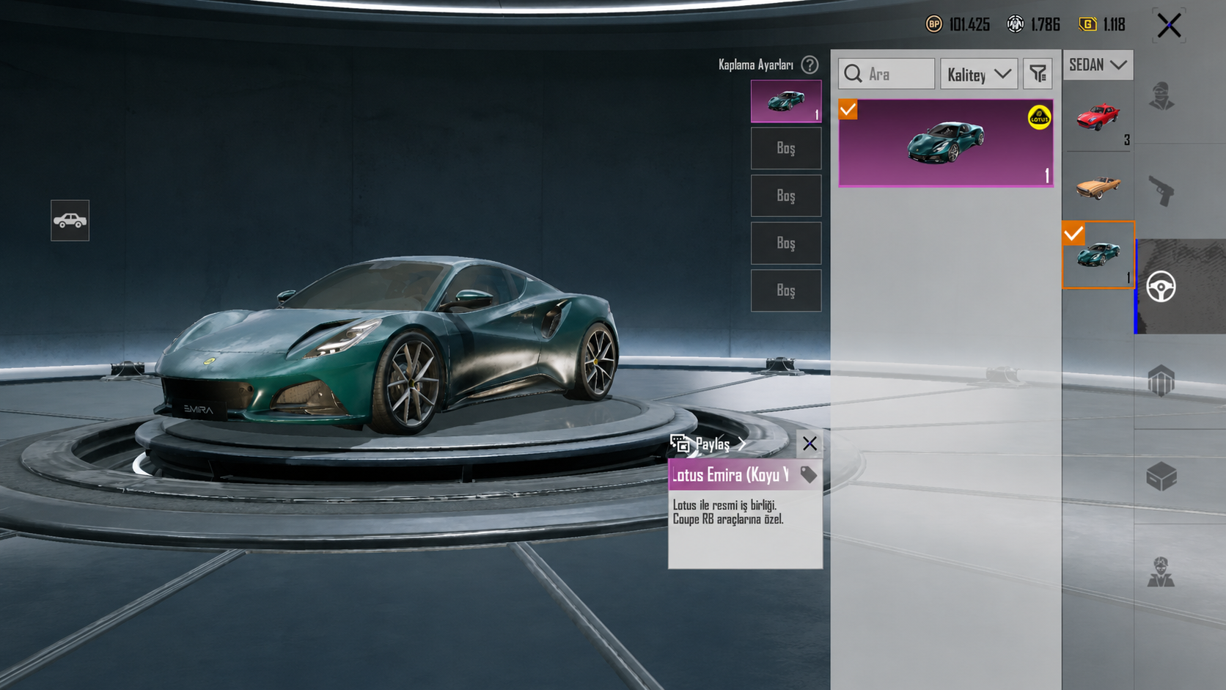Select the second empty Boş slot
This screenshot has height=690, width=1226.
tap(786, 196)
